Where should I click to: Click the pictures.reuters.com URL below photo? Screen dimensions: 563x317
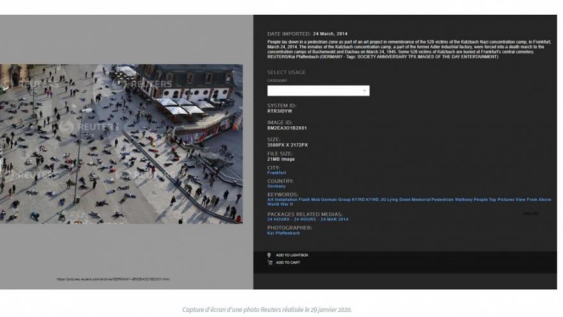pyautogui.click(x=113, y=279)
